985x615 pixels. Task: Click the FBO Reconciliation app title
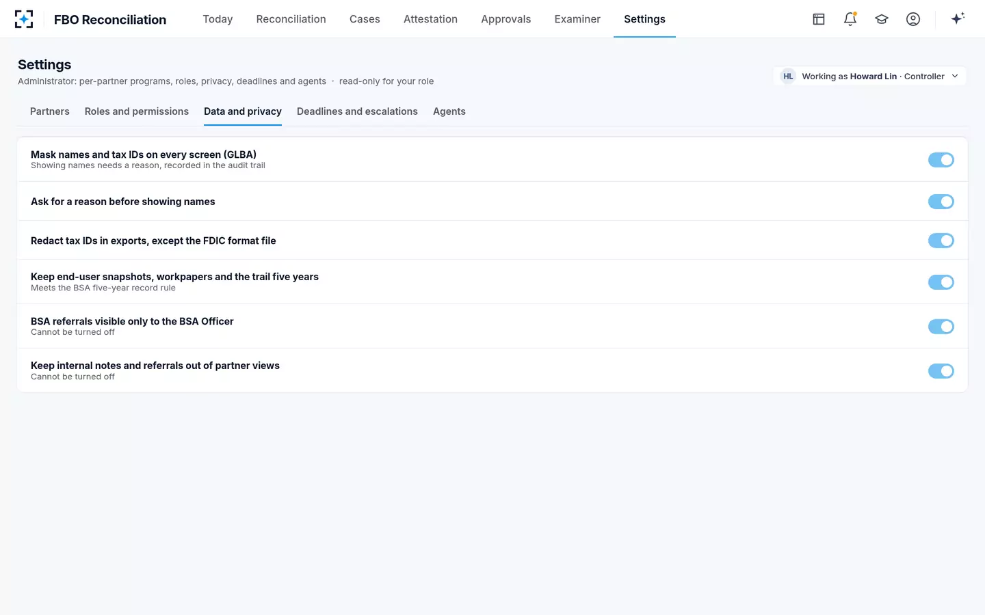(x=110, y=20)
